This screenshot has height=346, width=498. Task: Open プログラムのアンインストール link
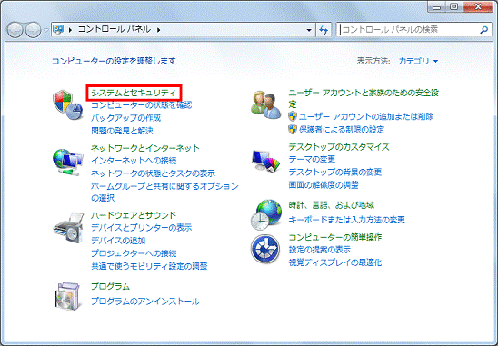pos(145,301)
